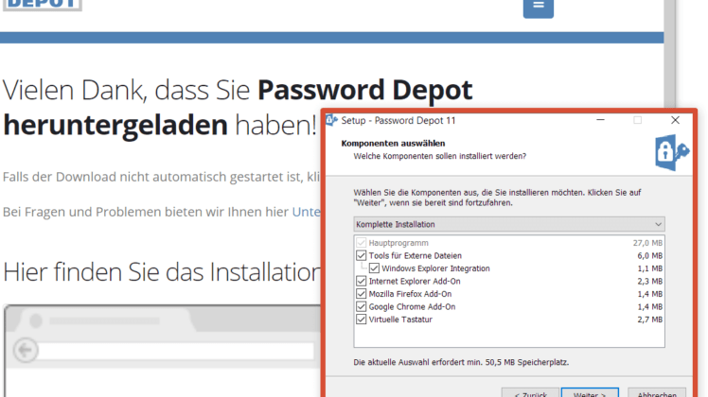
Task: Click the Abbrechen button
Action: [657, 393]
